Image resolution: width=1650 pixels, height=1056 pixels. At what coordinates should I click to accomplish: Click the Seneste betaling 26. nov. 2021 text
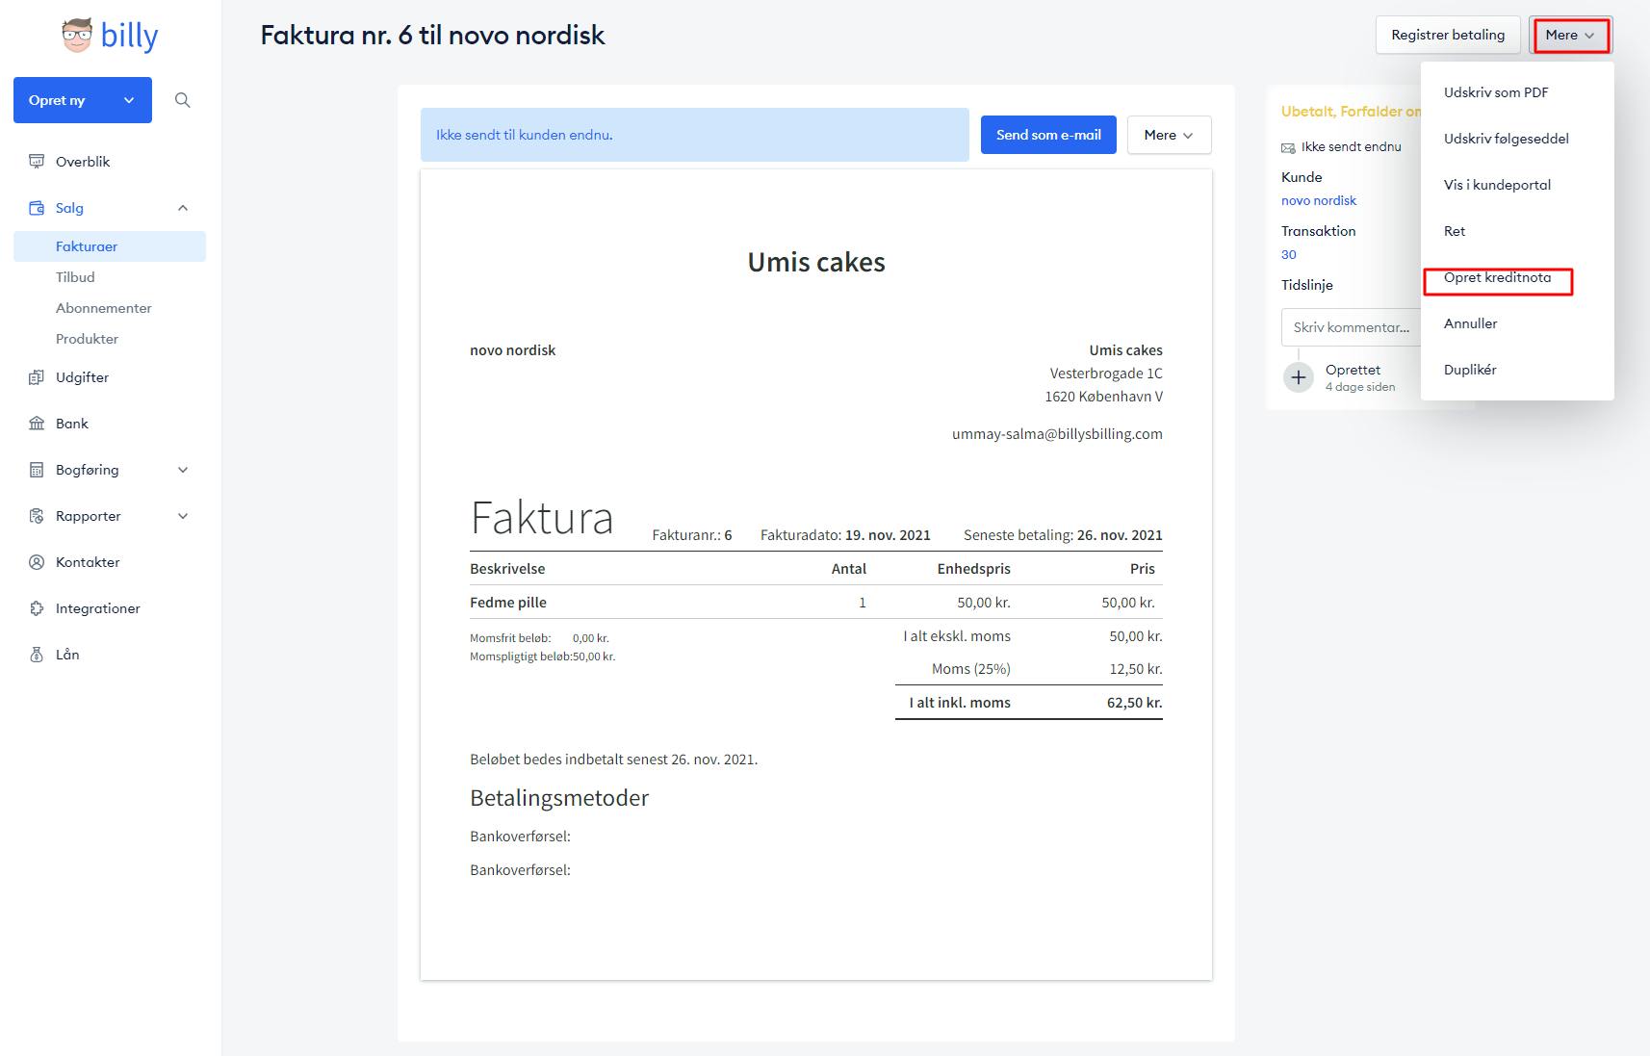(1063, 535)
